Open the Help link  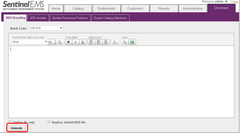click(235, 2)
